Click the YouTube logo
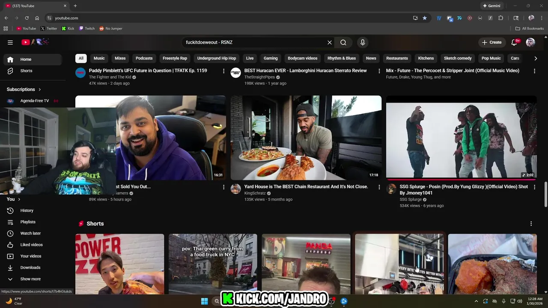 pyautogui.click(x=35, y=42)
